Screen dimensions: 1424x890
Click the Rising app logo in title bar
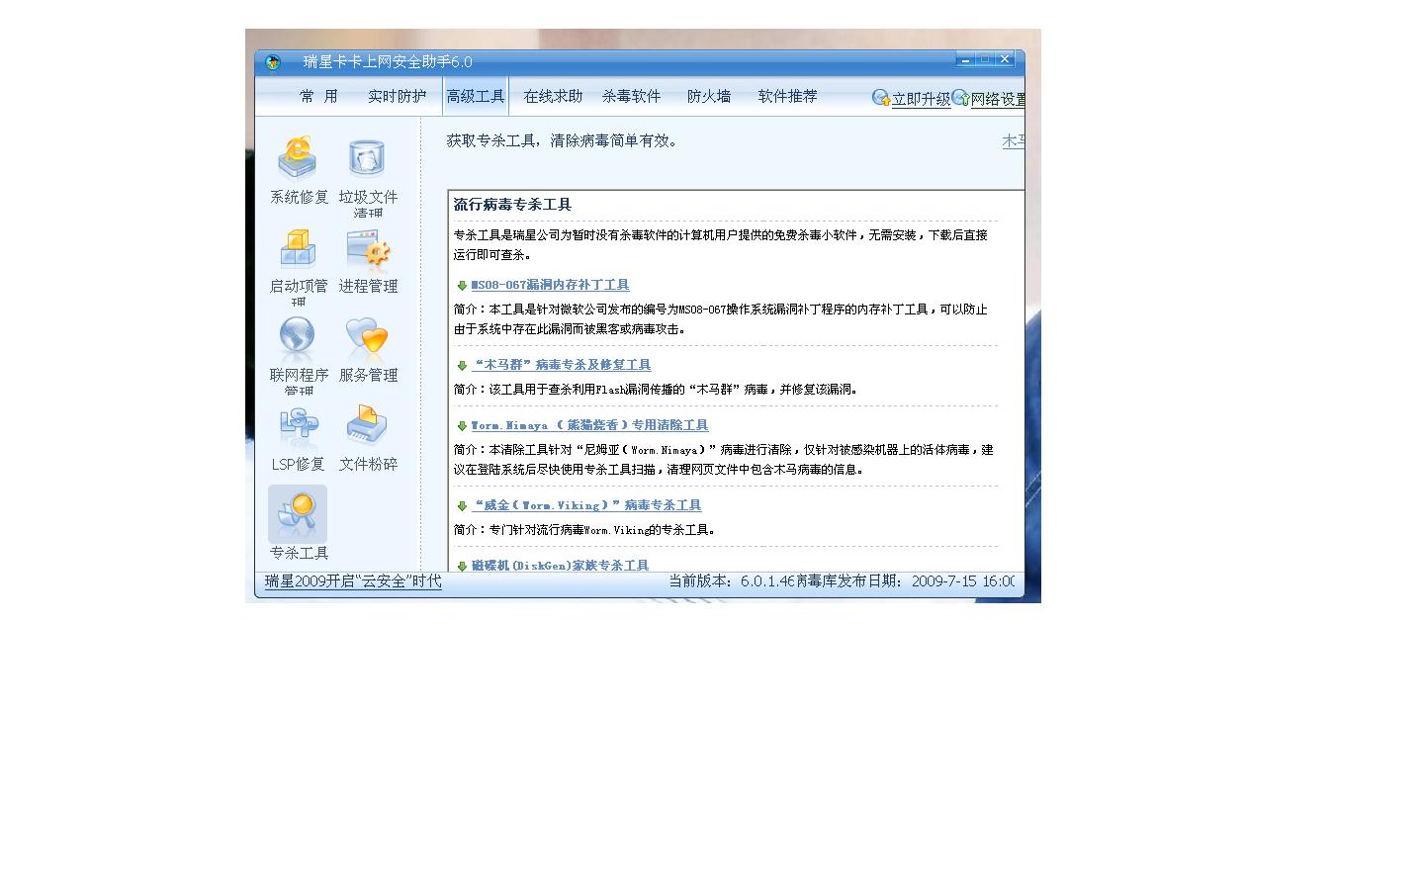click(x=273, y=62)
